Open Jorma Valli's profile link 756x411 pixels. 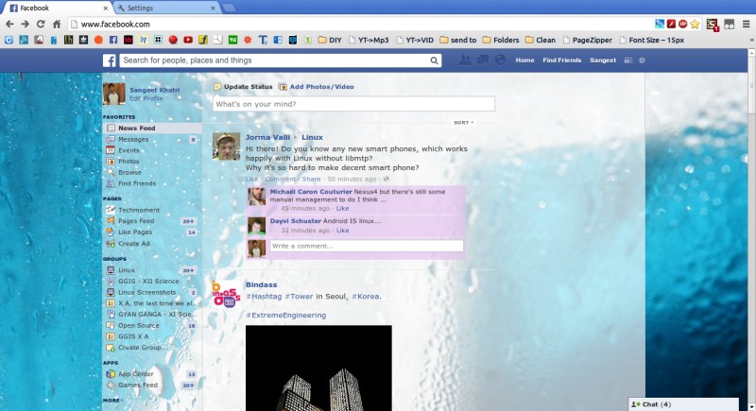267,137
